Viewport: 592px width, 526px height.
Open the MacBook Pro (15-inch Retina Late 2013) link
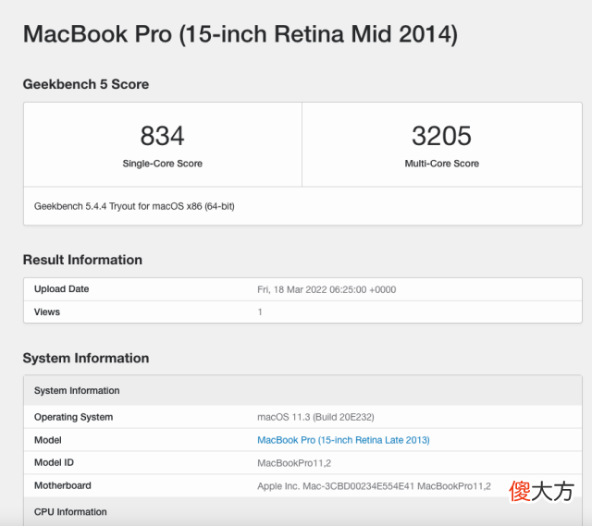[343, 440]
